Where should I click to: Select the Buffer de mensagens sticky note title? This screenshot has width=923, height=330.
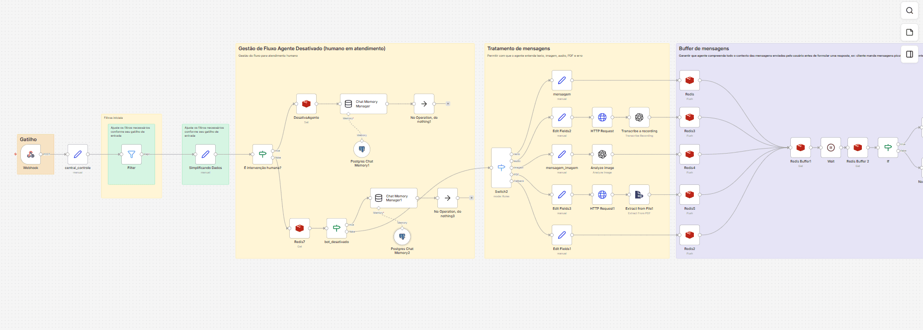(x=704, y=49)
